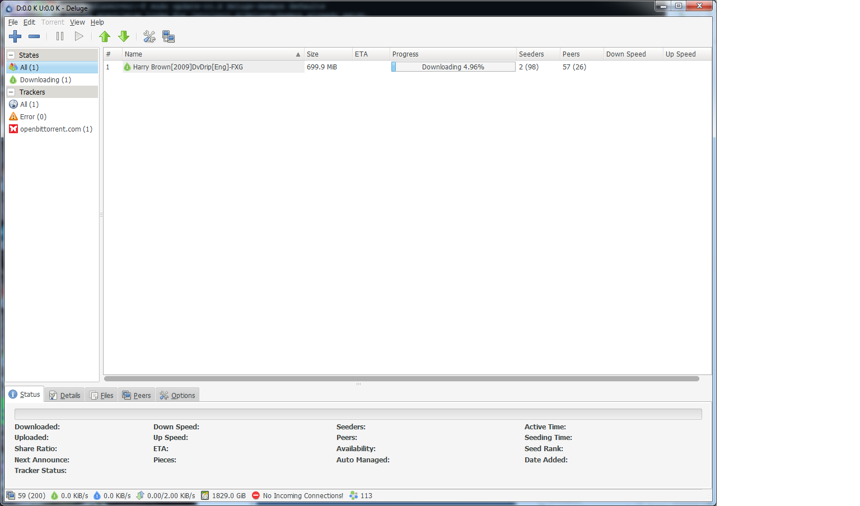The width and height of the screenshot is (860, 506).
Task: Open the Torrent menu
Action: pyautogui.click(x=53, y=22)
